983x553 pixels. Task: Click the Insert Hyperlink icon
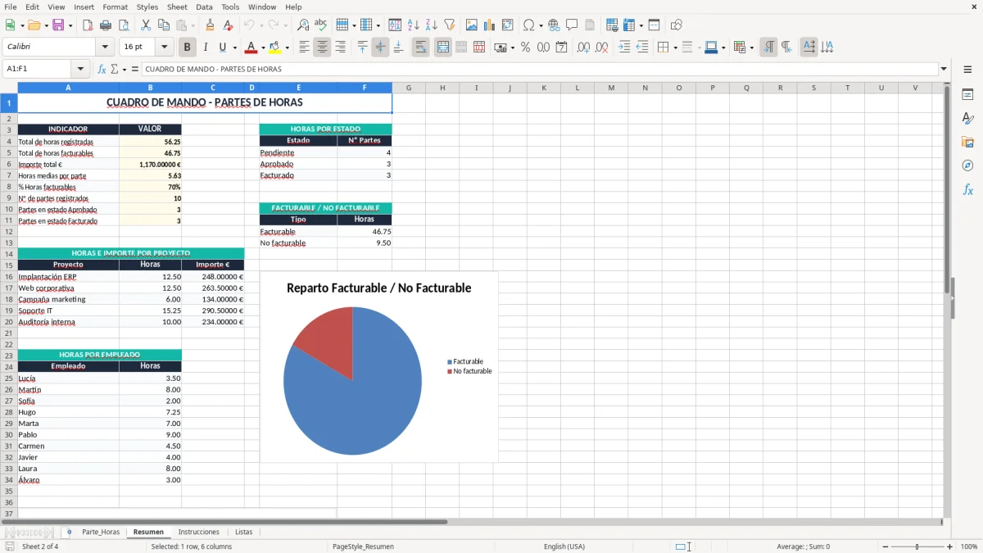pyautogui.click(x=555, y=25)
